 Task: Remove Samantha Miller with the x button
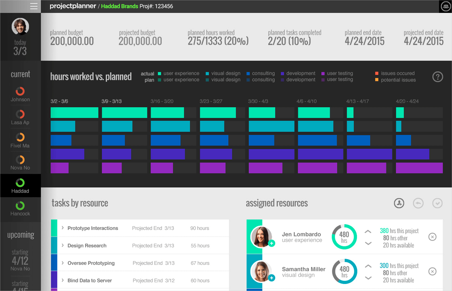pyautogui.click(x=433, y=272)
